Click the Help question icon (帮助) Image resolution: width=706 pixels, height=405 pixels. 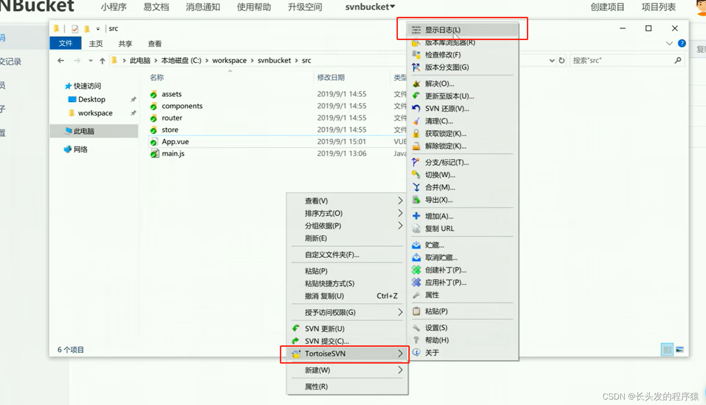pos(416,340)
